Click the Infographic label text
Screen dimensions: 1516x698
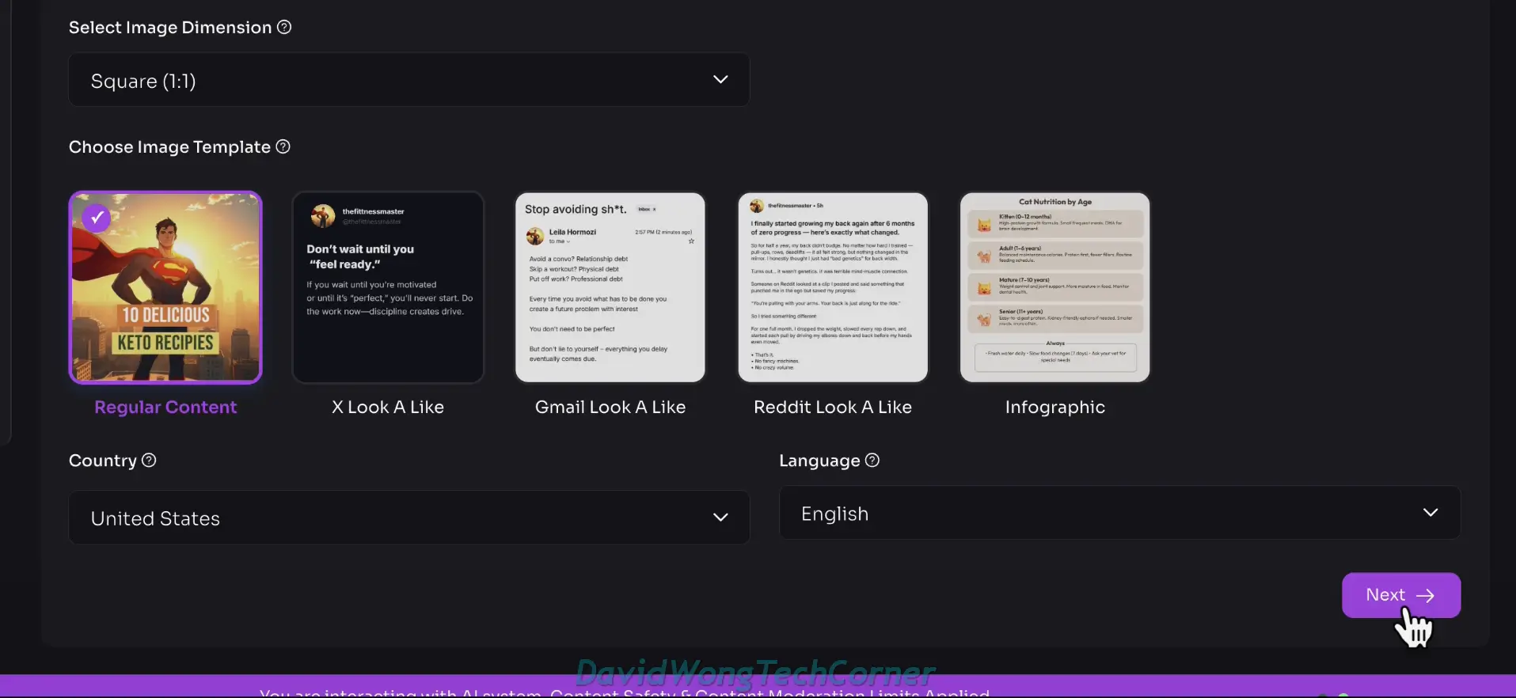point(1054,408)
